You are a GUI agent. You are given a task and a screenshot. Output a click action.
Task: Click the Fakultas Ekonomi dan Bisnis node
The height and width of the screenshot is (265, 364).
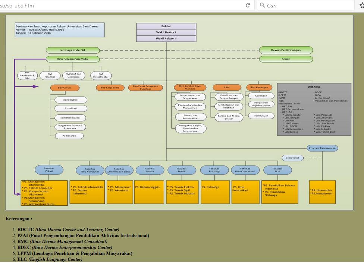tap(119, 170)
